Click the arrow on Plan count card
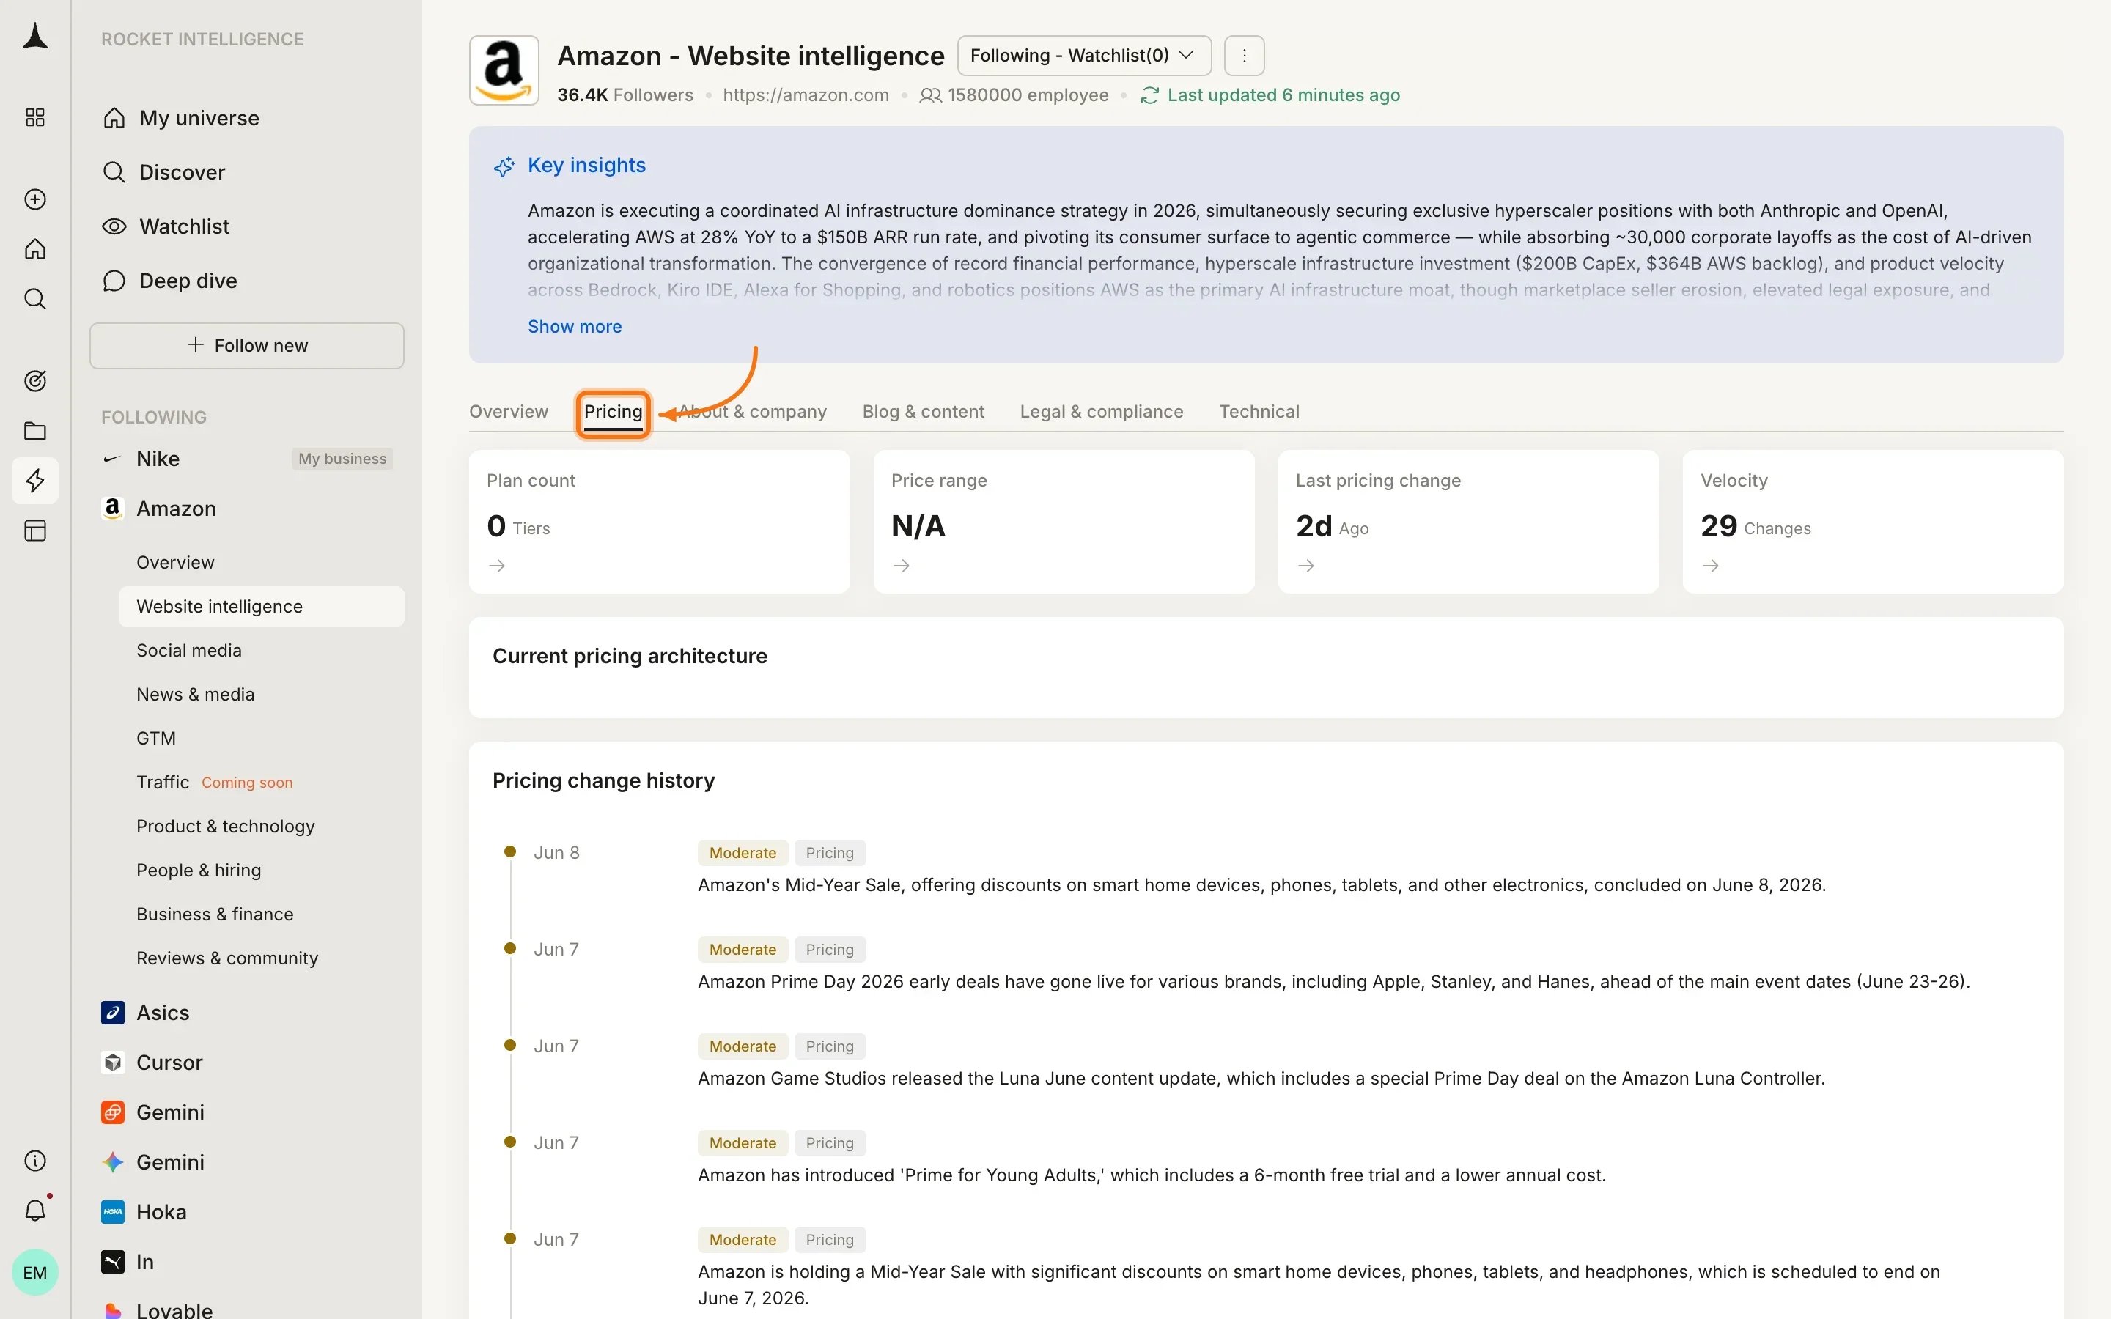This screenshot has width=2111, height=1319. coord(497,566)
